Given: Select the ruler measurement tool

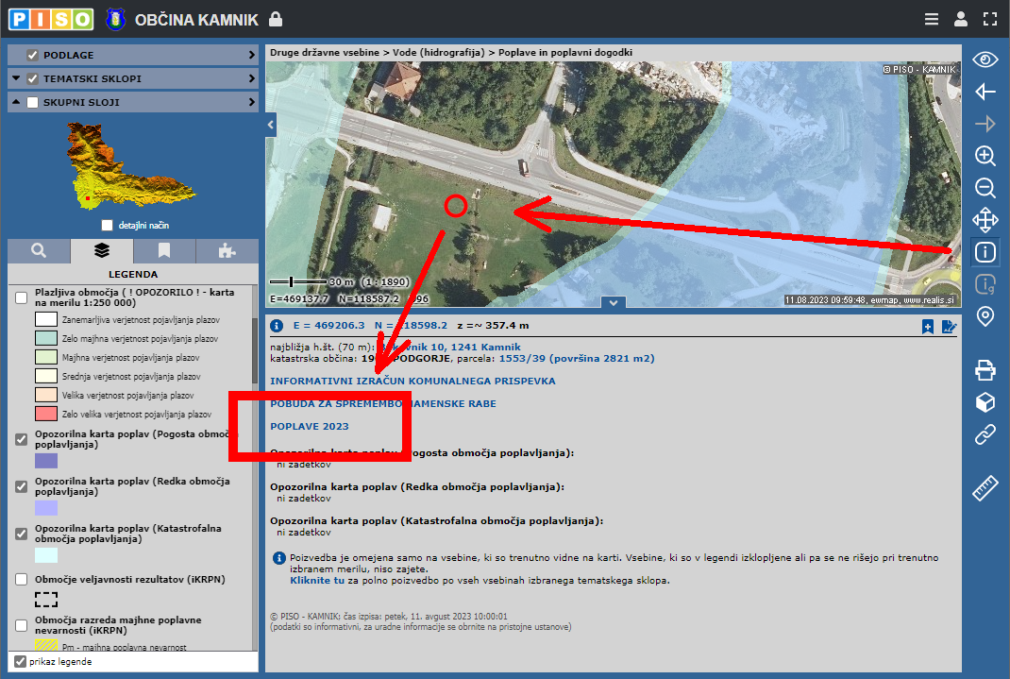Looking at the screenshot, I should coord(985,488).
